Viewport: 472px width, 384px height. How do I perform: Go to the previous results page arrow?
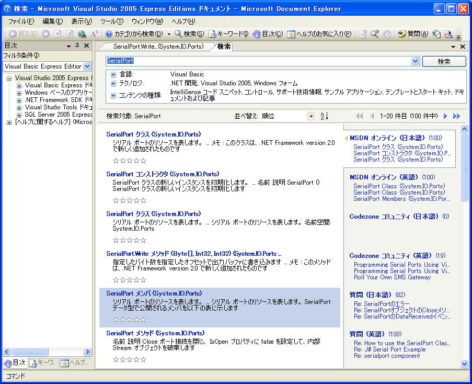(372, 116)
